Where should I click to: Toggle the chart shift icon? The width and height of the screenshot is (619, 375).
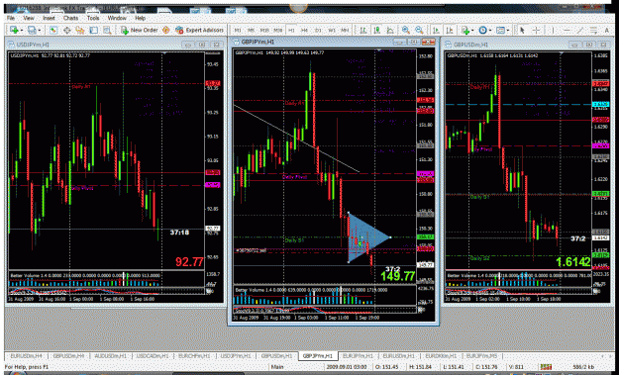coord(450,30)
